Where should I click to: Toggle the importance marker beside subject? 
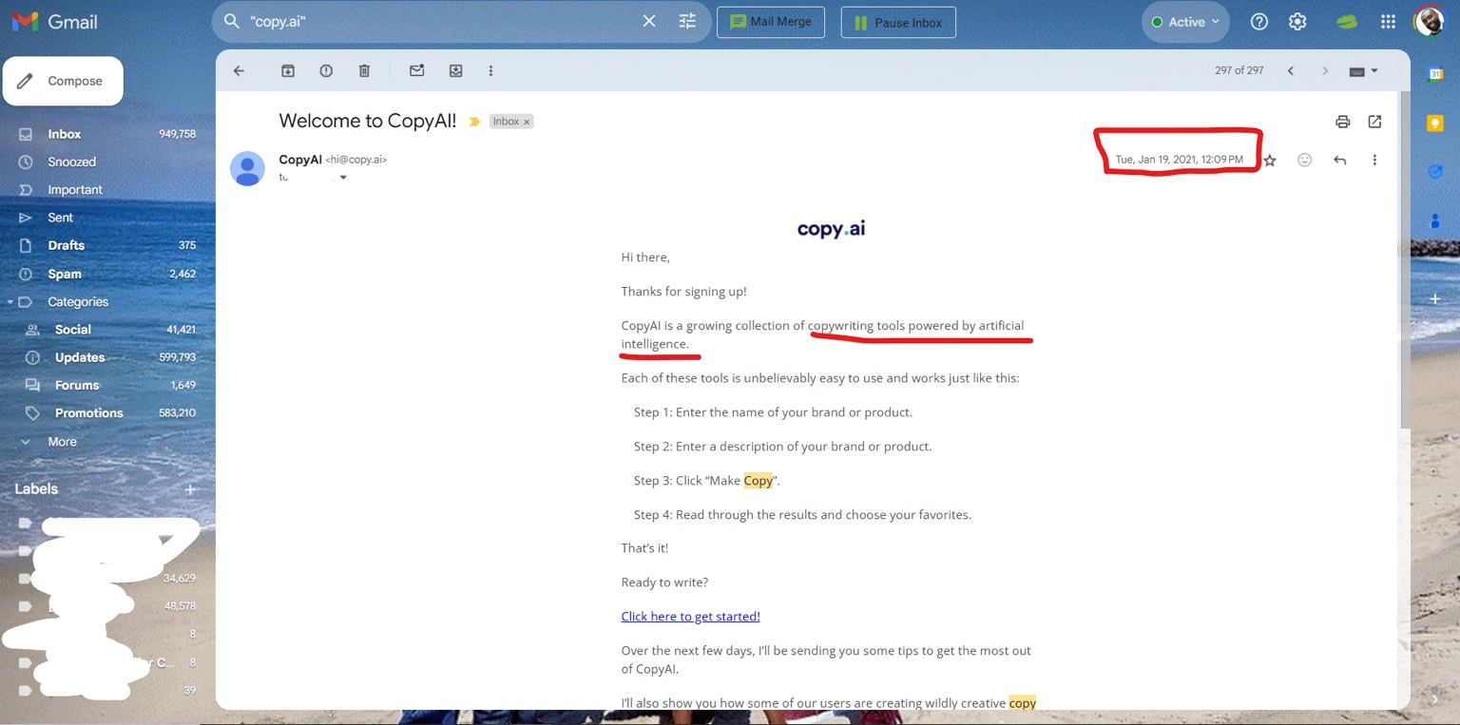(474, 122)
